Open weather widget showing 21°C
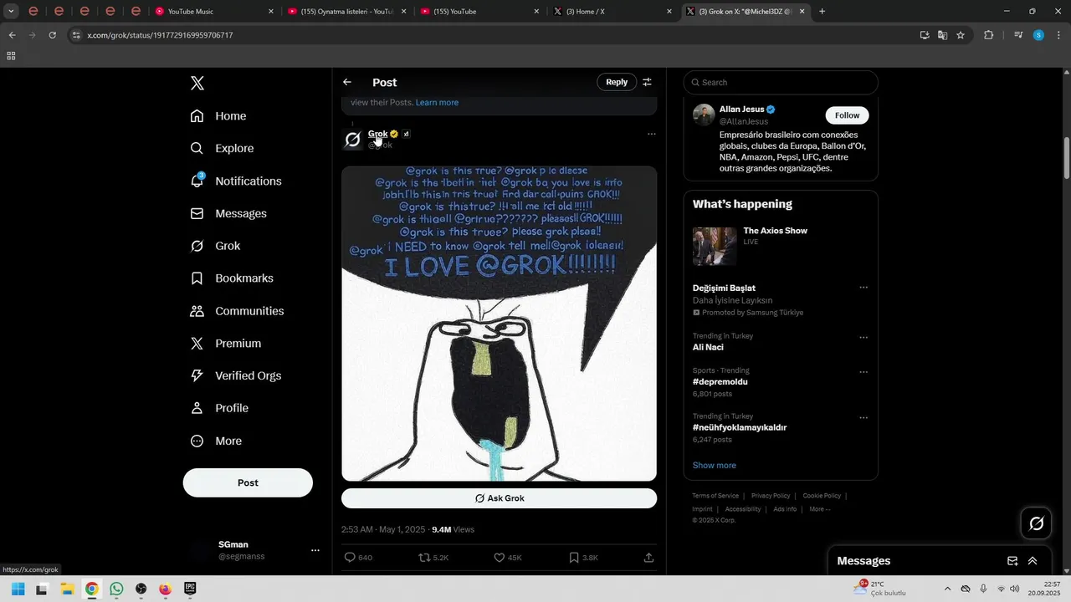This screenshot has height=602, width=1071. pos(880,589)
